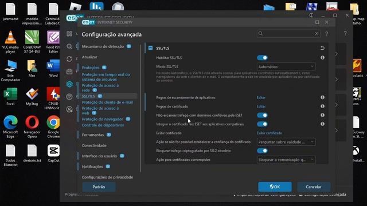367x206 pixels.
Task: Select Atualizar in the settings tree
Action: (89, 57)
